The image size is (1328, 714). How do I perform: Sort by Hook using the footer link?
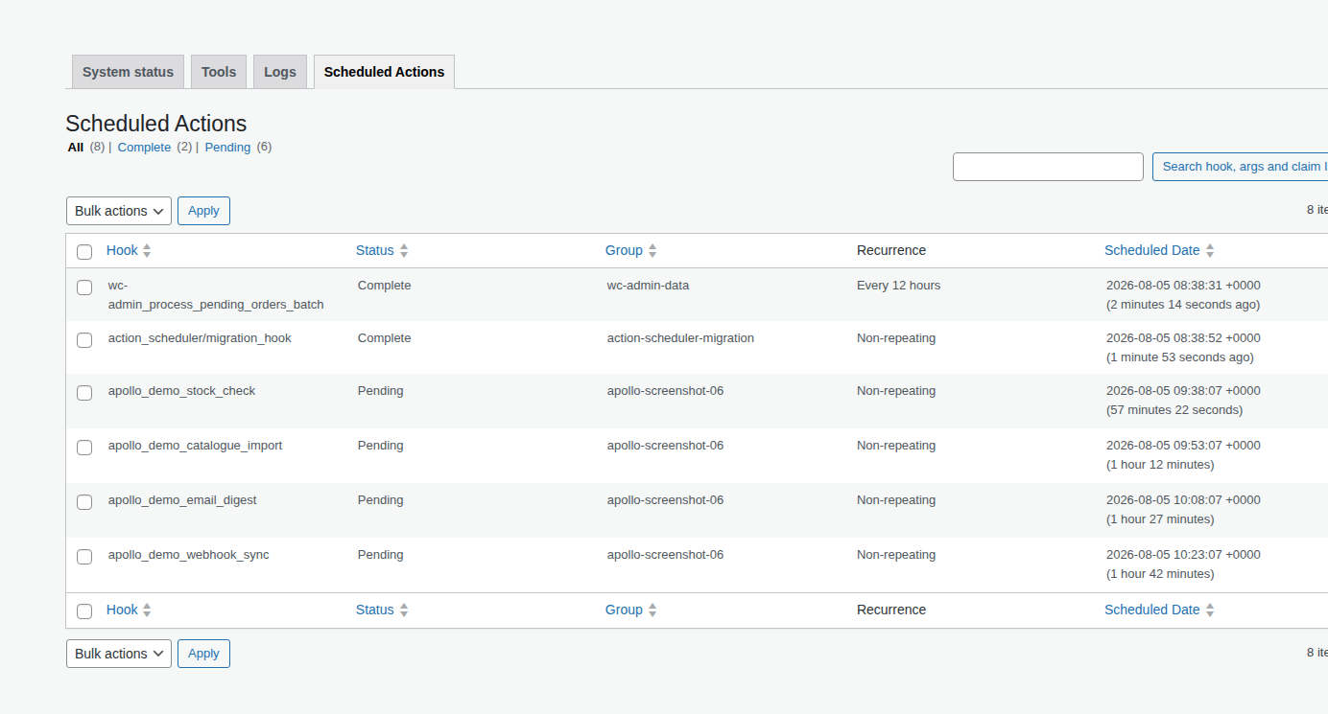(122, 610)
